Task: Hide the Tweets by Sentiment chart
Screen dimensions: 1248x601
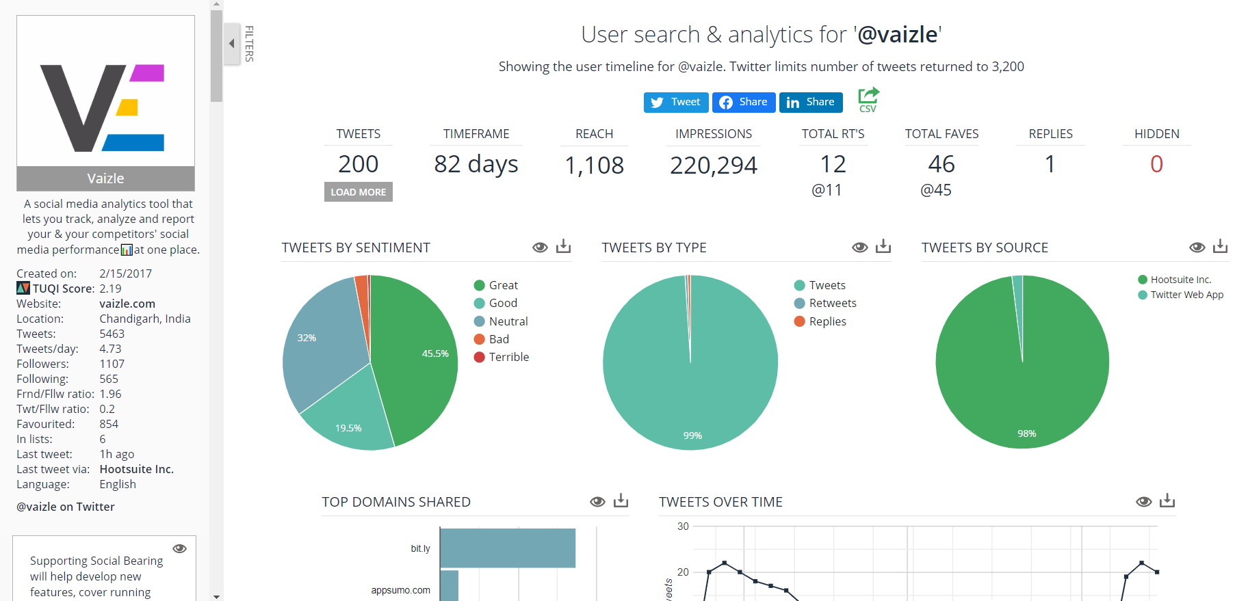Action: 540,247
